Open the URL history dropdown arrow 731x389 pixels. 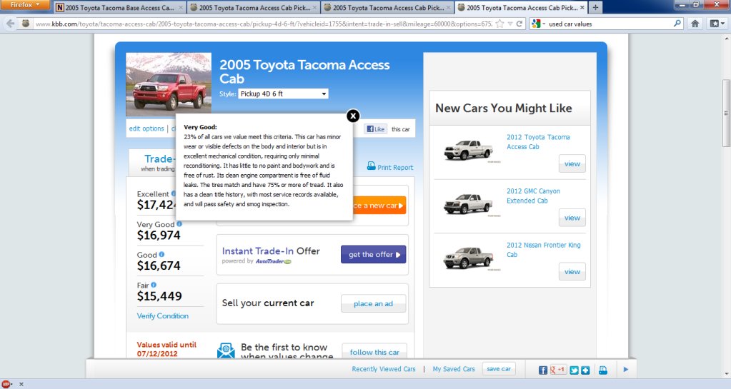pyautogui.click(x=510, y=24)
